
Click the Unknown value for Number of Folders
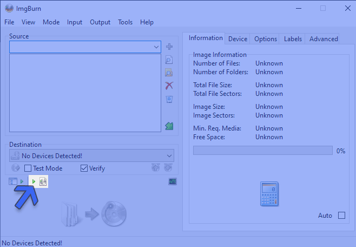pyautogui.click(x=269, y=72)
